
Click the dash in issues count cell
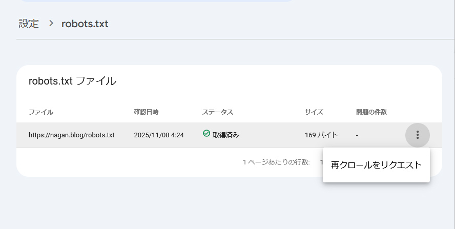pos(358,135)
